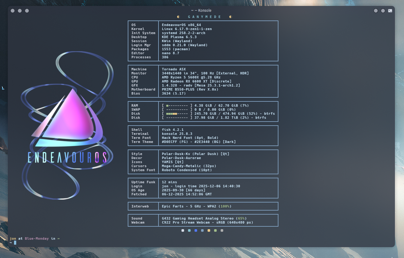The width and height of the screenshot is (404, 258).
Task: Click 'Hack Nerd Font (8pt, Bold)' value
Action: click(190, 138)
